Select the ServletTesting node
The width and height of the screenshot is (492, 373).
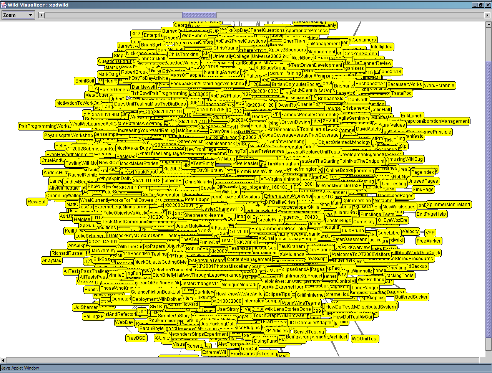tap(309, 332)
